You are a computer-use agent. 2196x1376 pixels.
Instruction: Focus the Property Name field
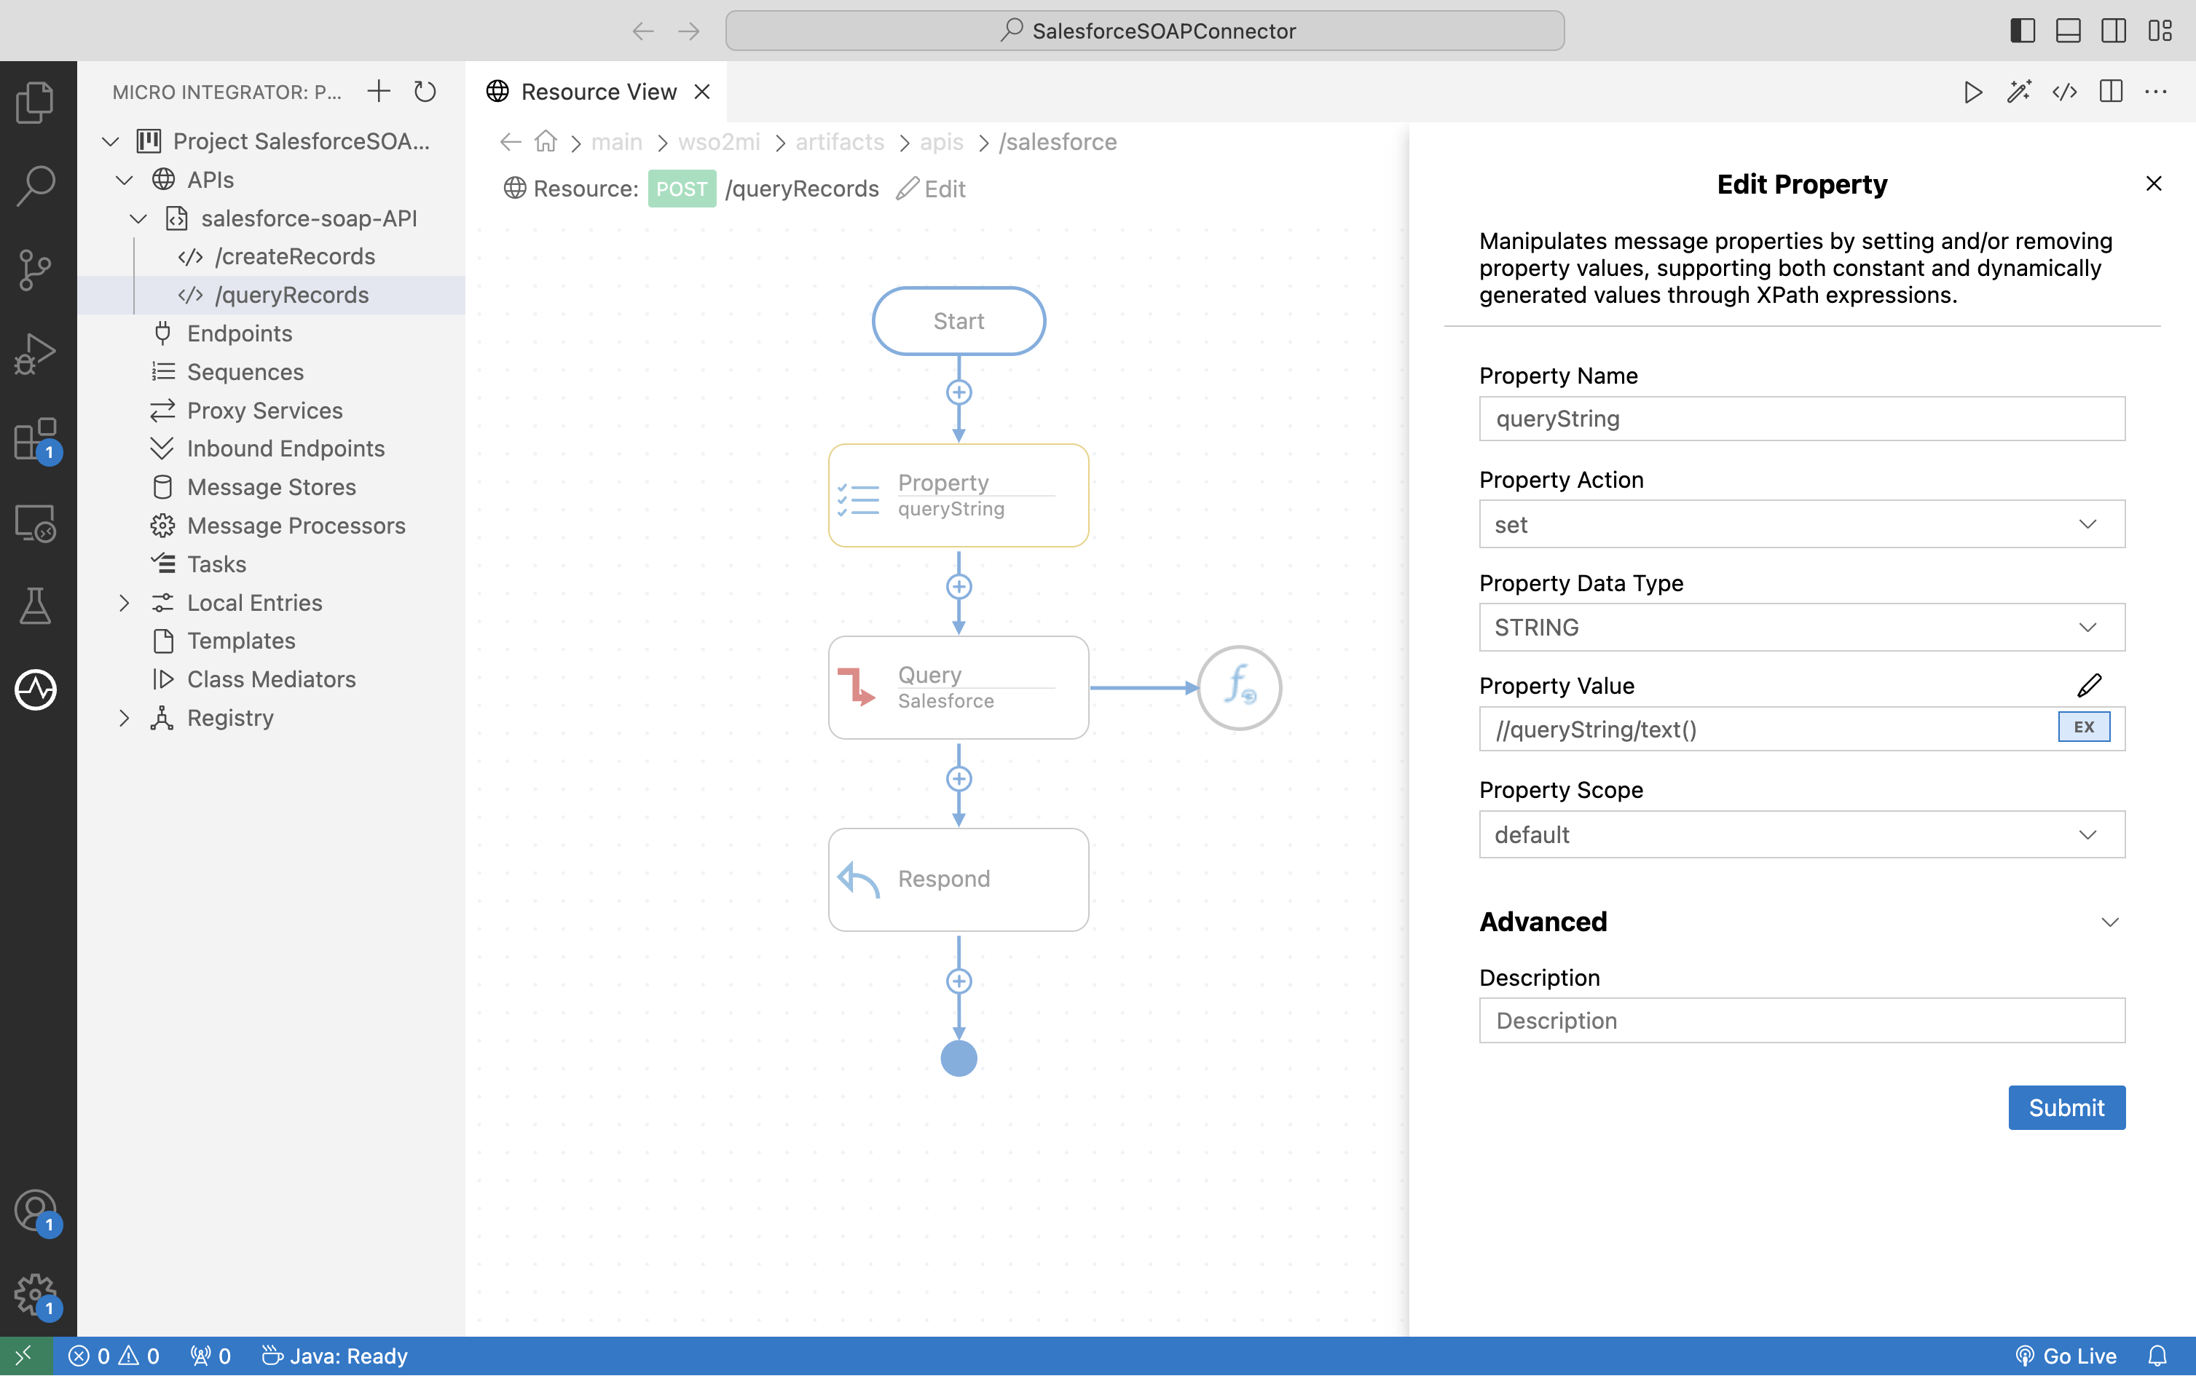point(1802,419)
